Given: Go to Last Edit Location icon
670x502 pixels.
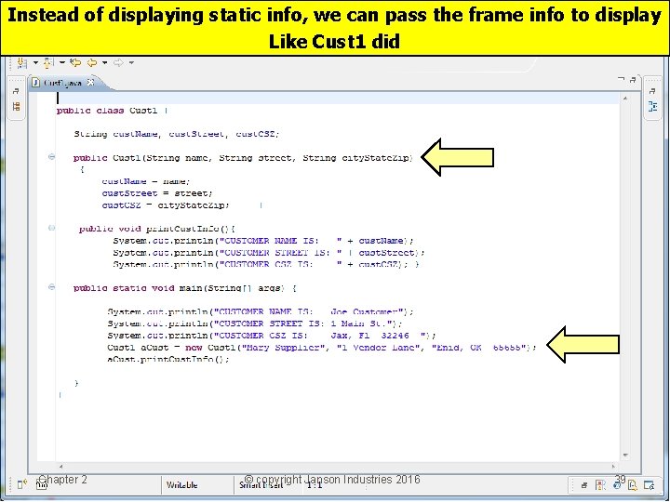Looking at the screenshot, I should pos(75,63).
